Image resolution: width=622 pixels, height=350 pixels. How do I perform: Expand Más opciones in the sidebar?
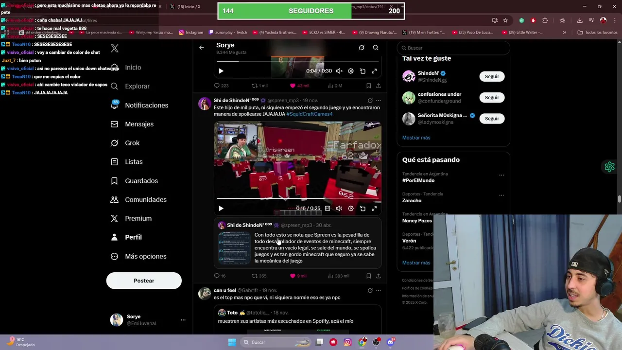138,256
